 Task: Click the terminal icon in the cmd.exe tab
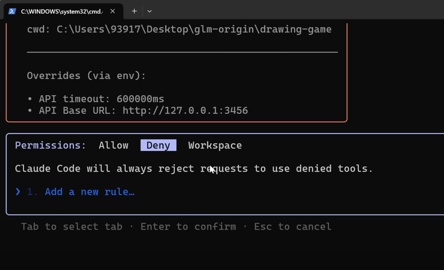coord(12,11)
